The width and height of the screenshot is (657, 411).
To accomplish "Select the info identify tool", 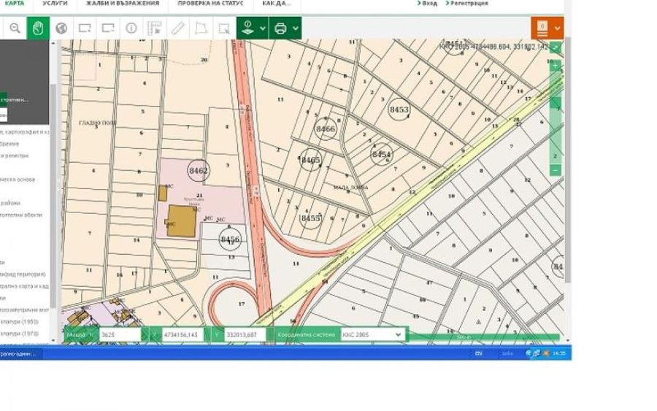I will pyautogui.click(x=131, y=28).
